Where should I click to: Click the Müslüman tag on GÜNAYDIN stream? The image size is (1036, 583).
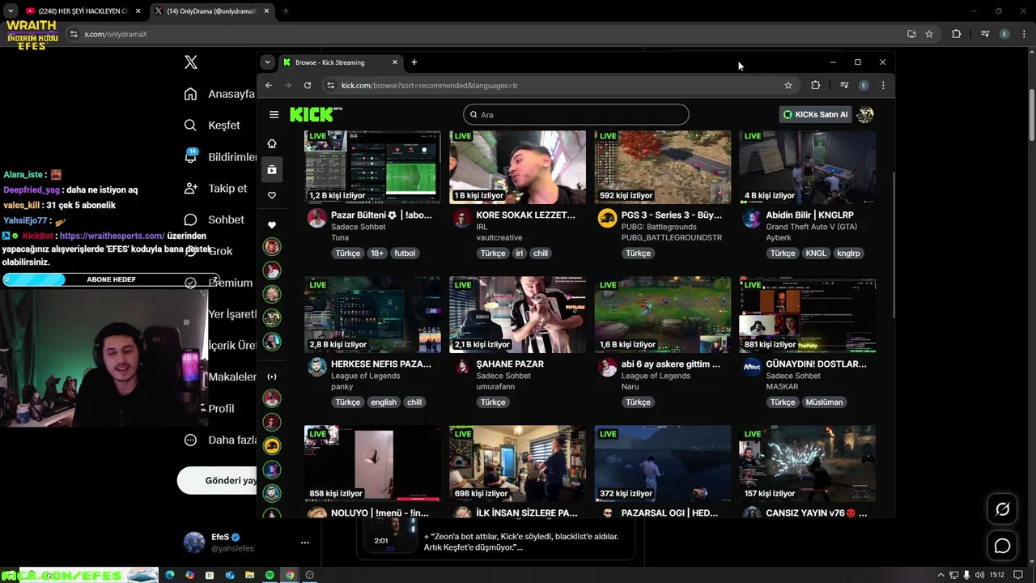(x=825, y=402)
